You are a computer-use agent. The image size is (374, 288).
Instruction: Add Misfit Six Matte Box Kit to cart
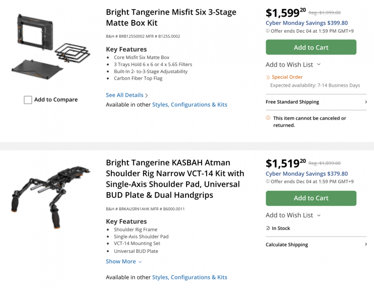click(311, 47)
